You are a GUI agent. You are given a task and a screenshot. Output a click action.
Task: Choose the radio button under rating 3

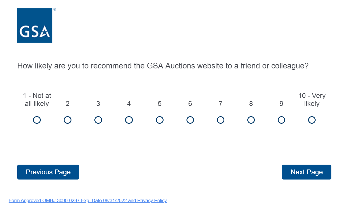tap(98, 120)
